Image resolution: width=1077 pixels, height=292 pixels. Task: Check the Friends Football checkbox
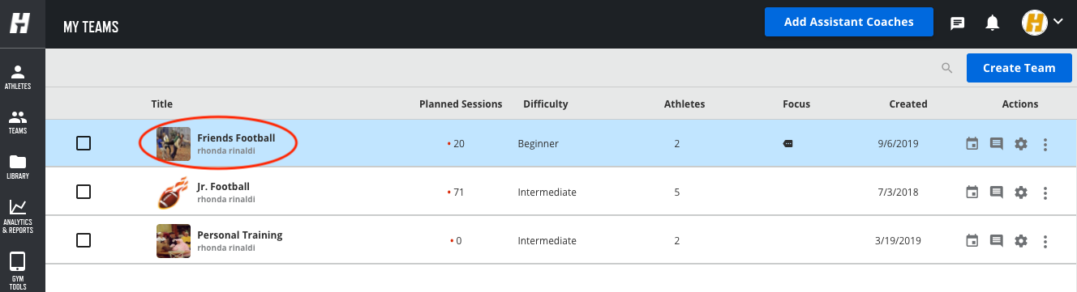tap(84, 143)
